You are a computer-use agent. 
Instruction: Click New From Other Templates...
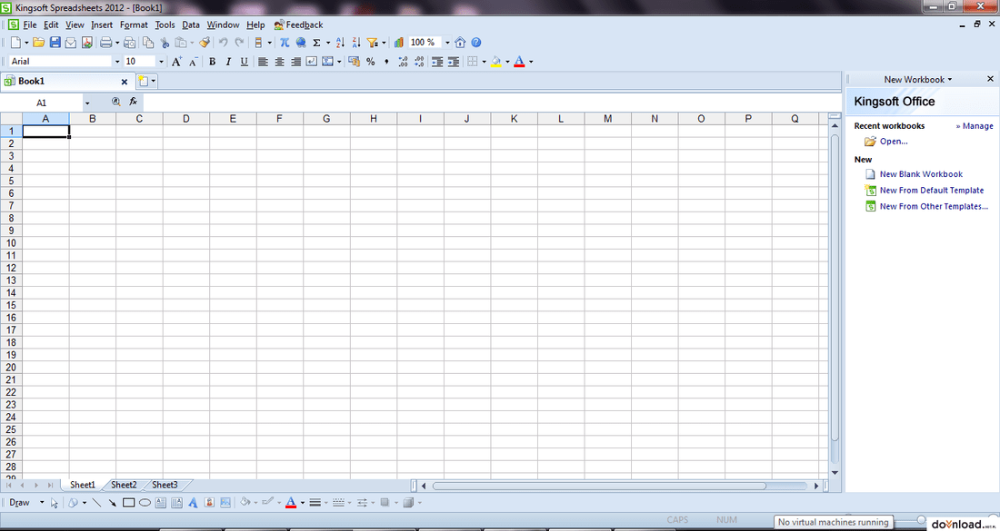coord(935,206)
